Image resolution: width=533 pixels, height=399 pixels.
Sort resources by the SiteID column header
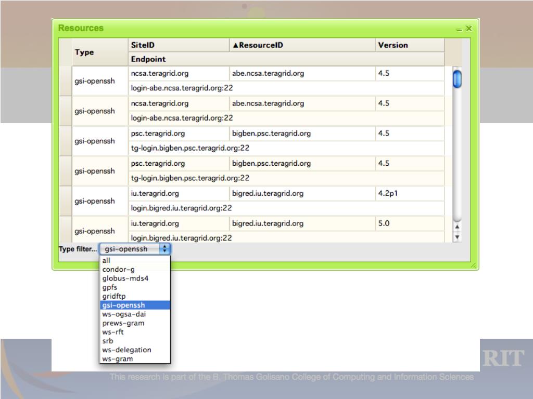(179, 45)
